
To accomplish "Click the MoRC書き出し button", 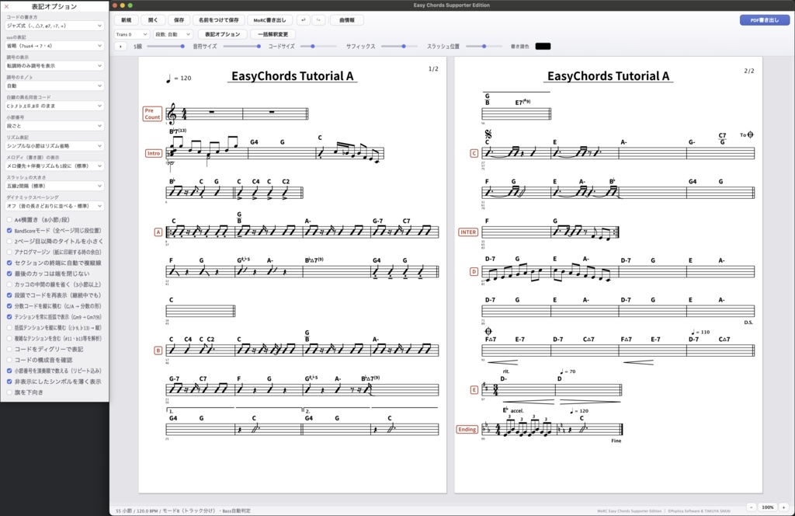I will click(269, 20).
